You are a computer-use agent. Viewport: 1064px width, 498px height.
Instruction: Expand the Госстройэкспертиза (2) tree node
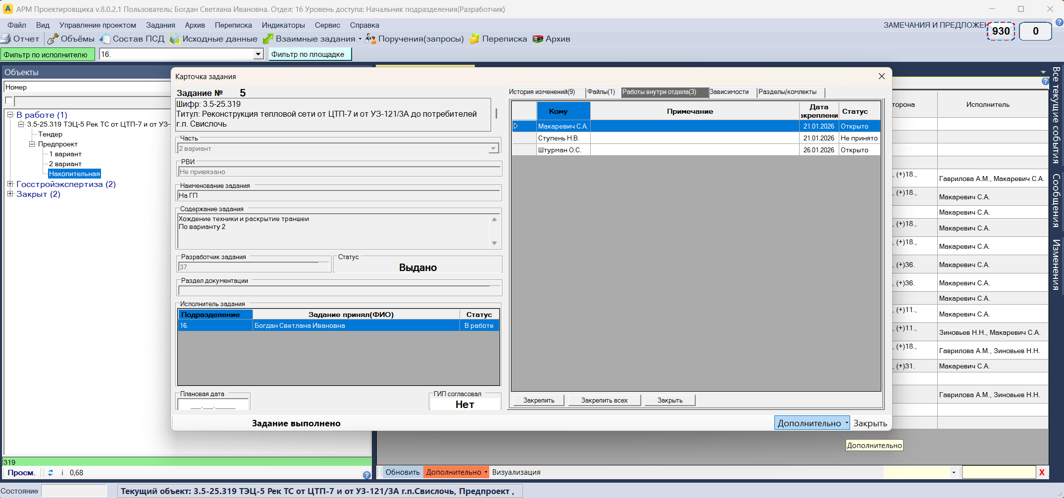pos(10,184)
